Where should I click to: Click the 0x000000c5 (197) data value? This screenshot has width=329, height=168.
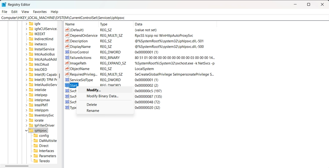tap(148, 91)
